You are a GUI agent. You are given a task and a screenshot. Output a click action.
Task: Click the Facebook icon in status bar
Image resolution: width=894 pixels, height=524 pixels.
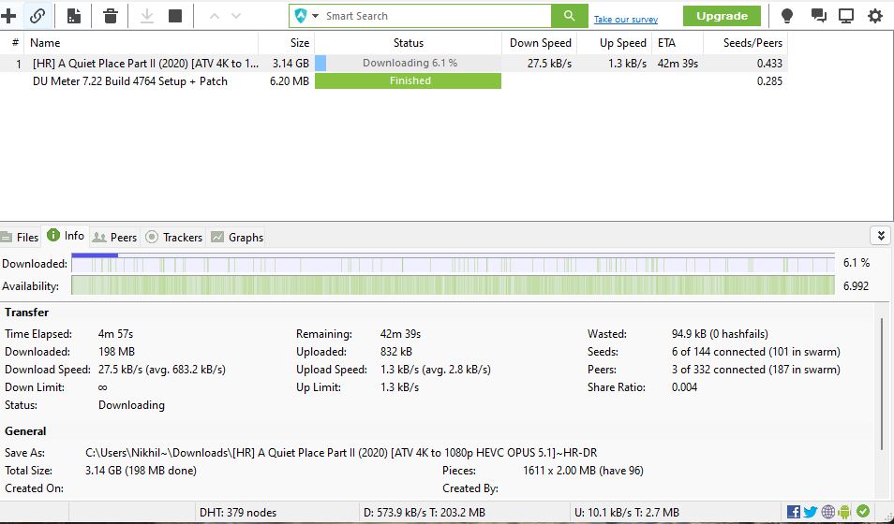pos(794,512)
